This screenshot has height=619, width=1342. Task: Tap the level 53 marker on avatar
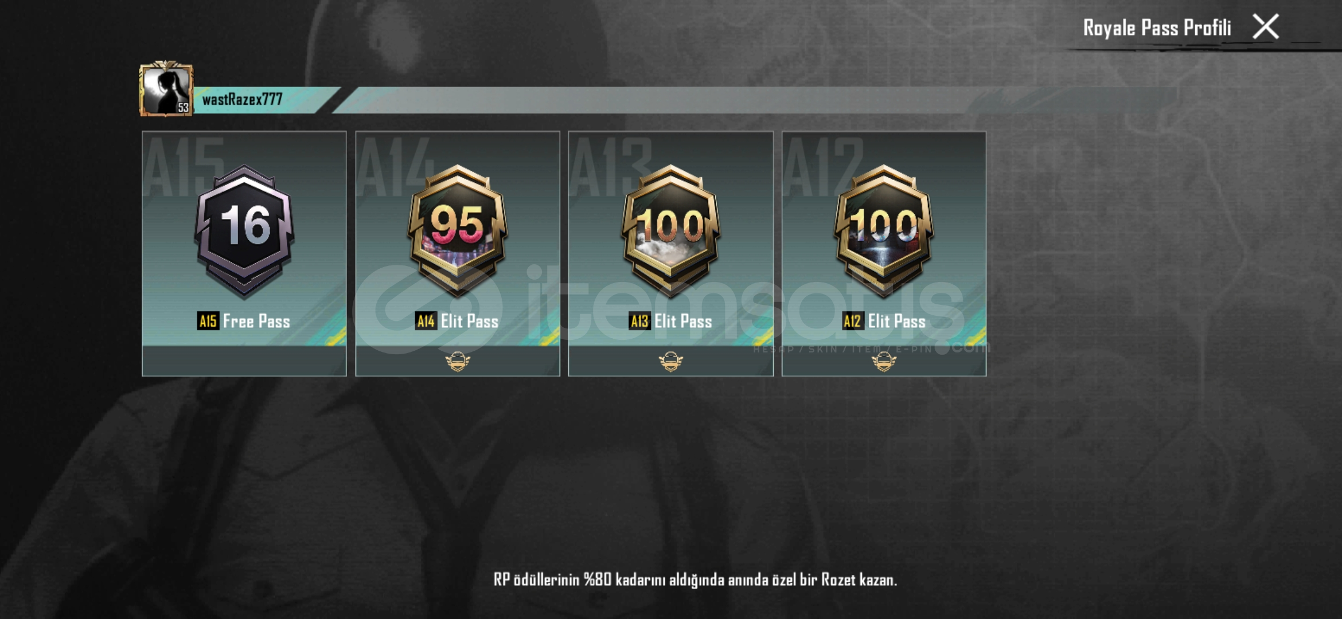(x=183, y=107)
